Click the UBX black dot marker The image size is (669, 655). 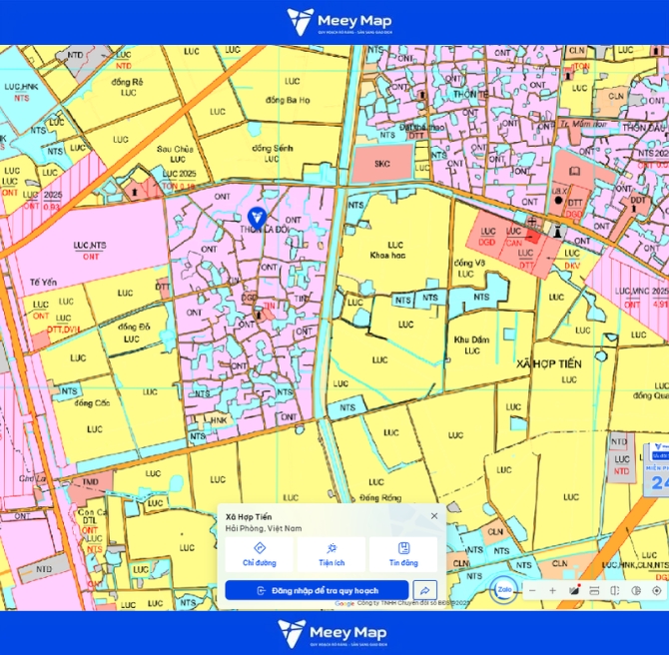coord(558,200)
